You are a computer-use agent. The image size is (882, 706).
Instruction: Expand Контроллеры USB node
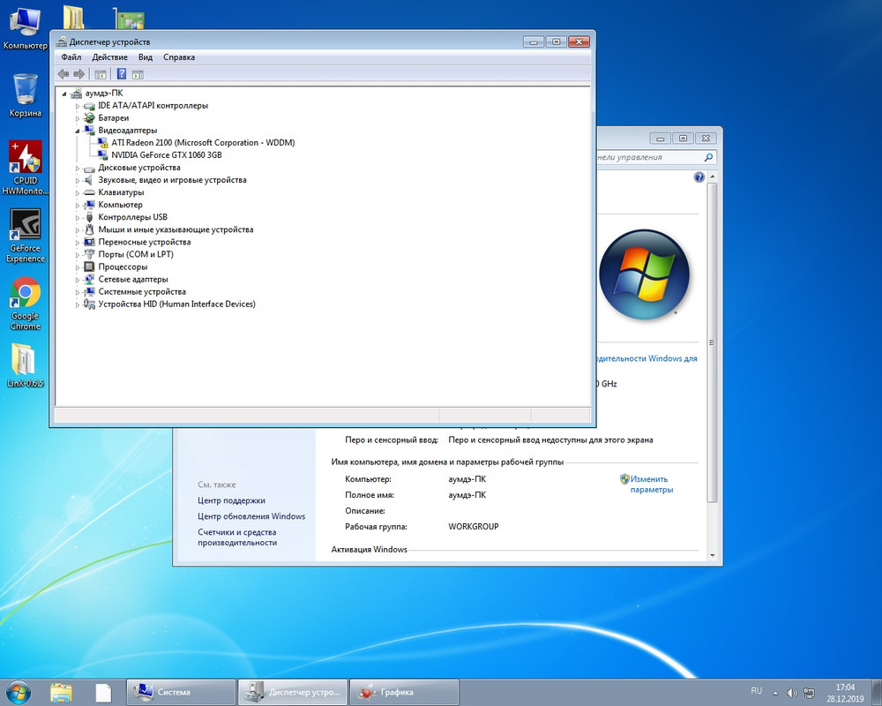coord(78,217)
